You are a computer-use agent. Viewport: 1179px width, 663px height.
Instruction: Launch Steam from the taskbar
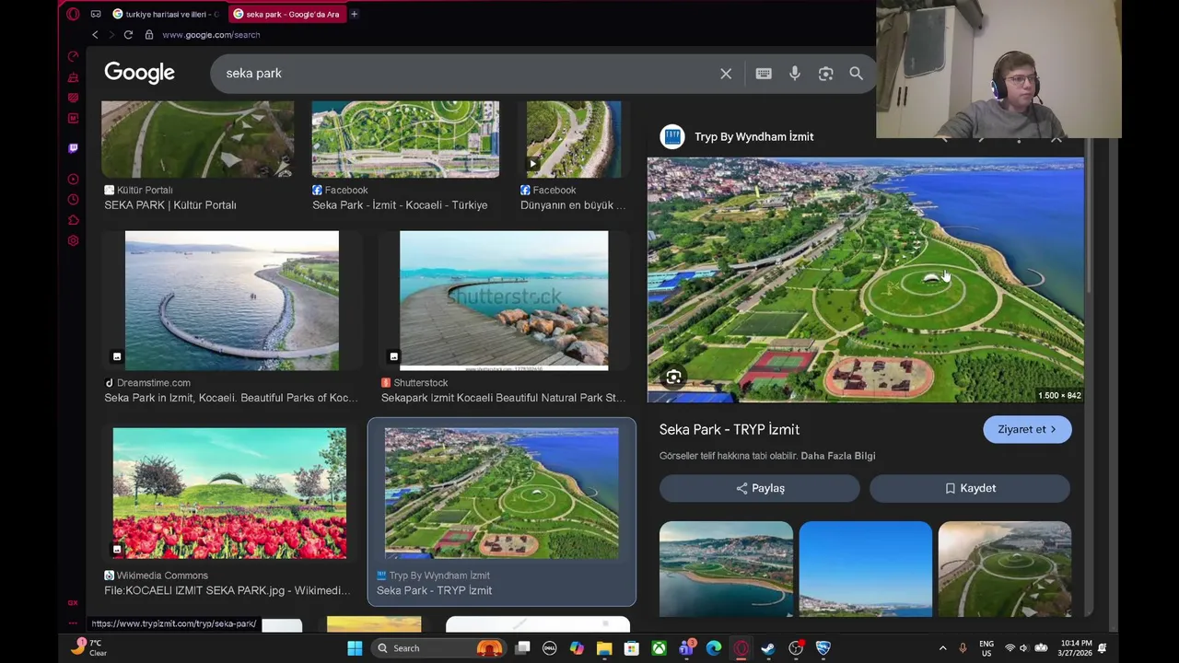[768, 648]
